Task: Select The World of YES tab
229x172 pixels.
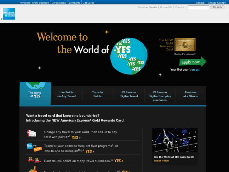Action: 35,94
